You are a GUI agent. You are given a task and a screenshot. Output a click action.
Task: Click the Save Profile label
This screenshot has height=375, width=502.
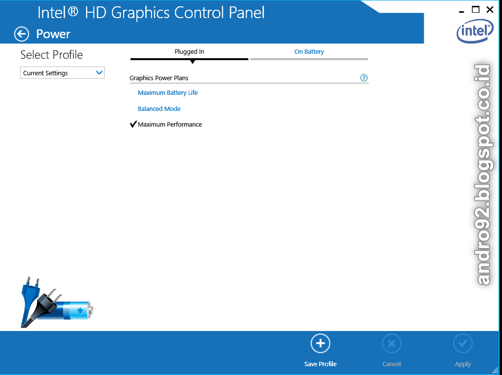click(320, 364)
